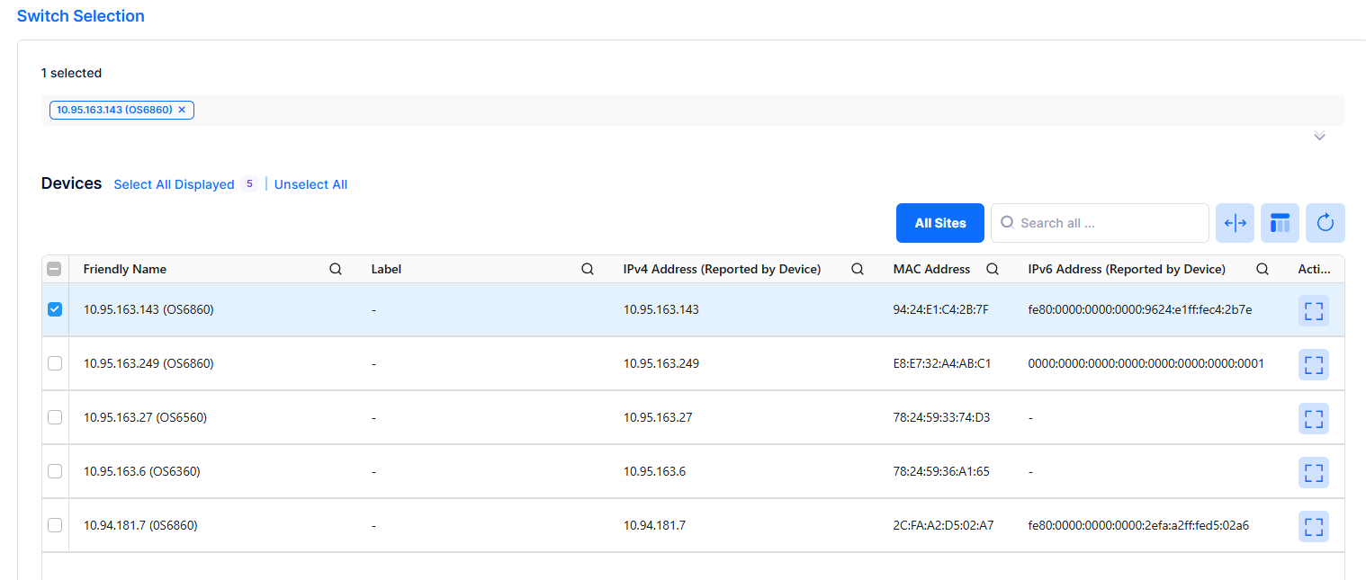Image resolution: width=1366 pixels, height=580 pixels.
Task: Open the column chooser icon
Action: [1281, 223]
